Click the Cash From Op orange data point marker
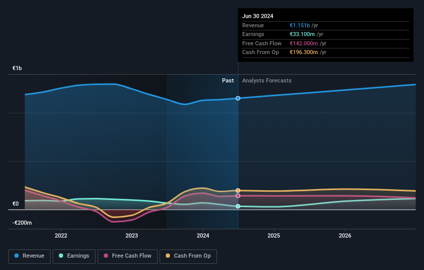The image size is (424, 270). tap(238, 191)
